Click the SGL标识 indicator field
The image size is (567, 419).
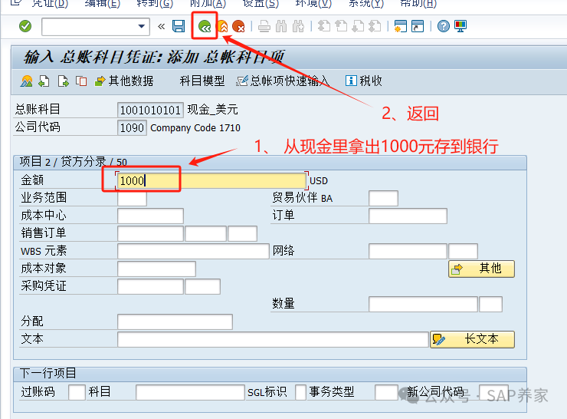pyautogui.click(x=300, y=393)
